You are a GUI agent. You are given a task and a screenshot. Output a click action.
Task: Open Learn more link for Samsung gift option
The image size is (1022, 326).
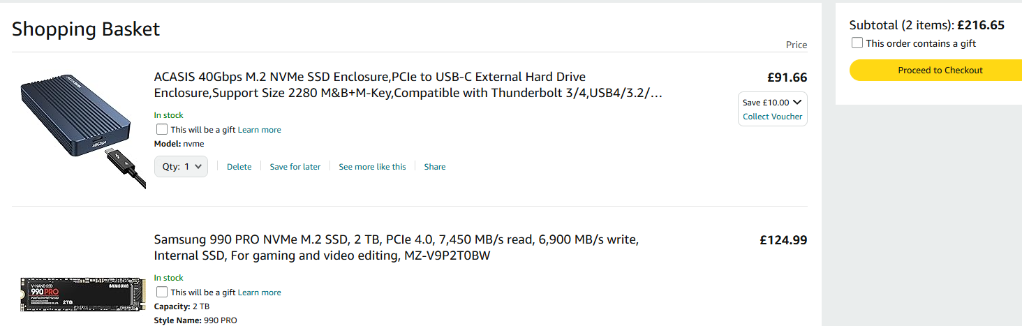[260, 292]
